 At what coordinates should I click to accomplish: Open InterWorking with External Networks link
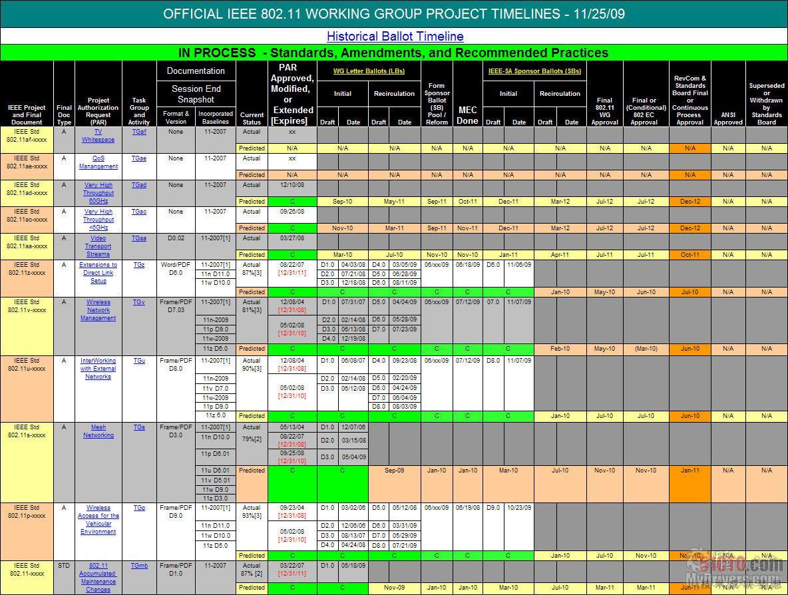click(98, 368)
